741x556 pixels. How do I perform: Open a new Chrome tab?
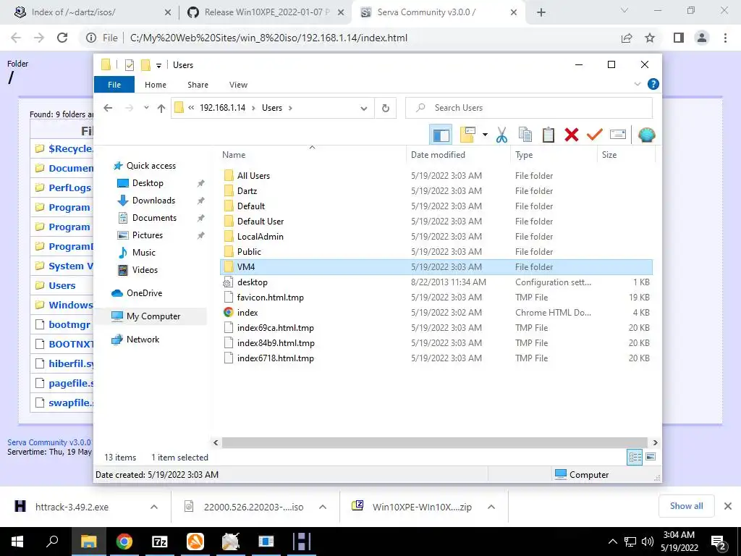click(541, 13)
